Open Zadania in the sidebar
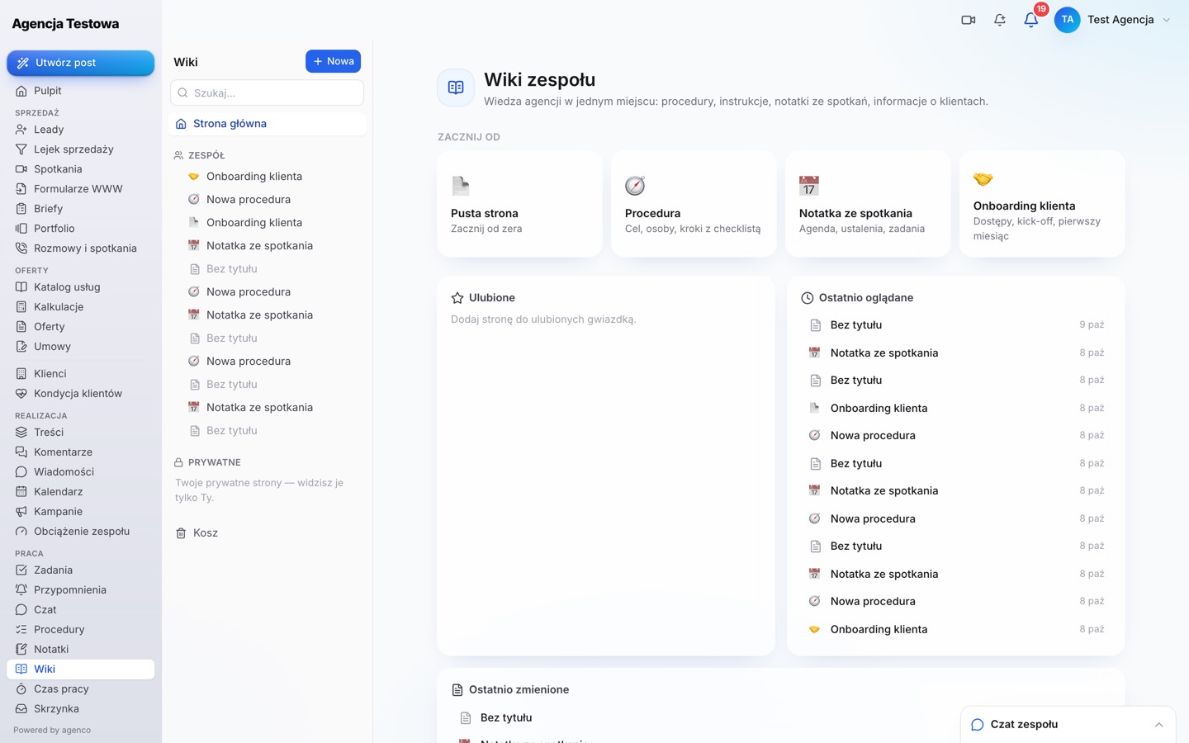 click(81, 570)
